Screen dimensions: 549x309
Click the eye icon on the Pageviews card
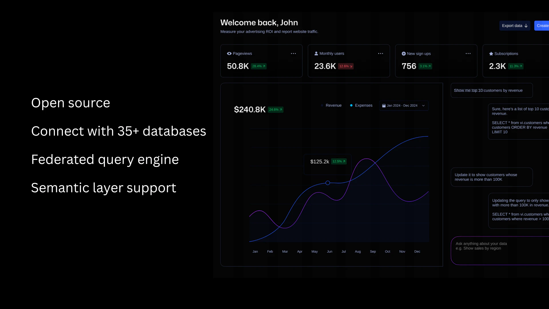pos(229,54)
